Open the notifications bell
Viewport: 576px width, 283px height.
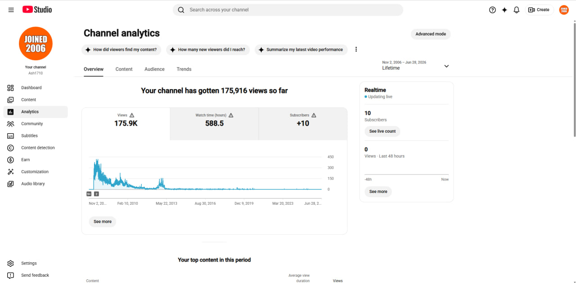tap(517, 10)
